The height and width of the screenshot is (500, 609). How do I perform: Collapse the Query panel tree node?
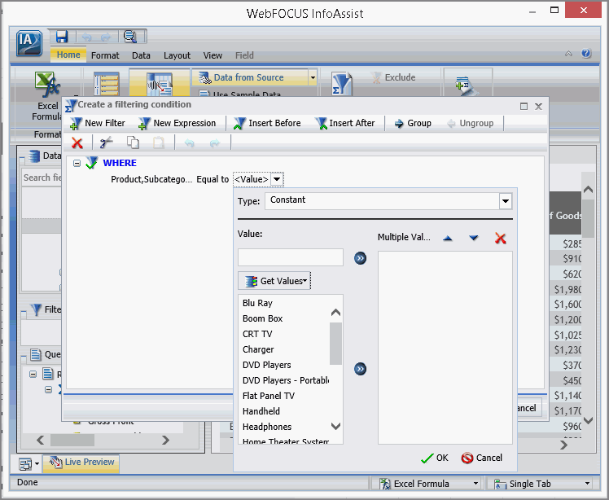click(x=33, y=374)
